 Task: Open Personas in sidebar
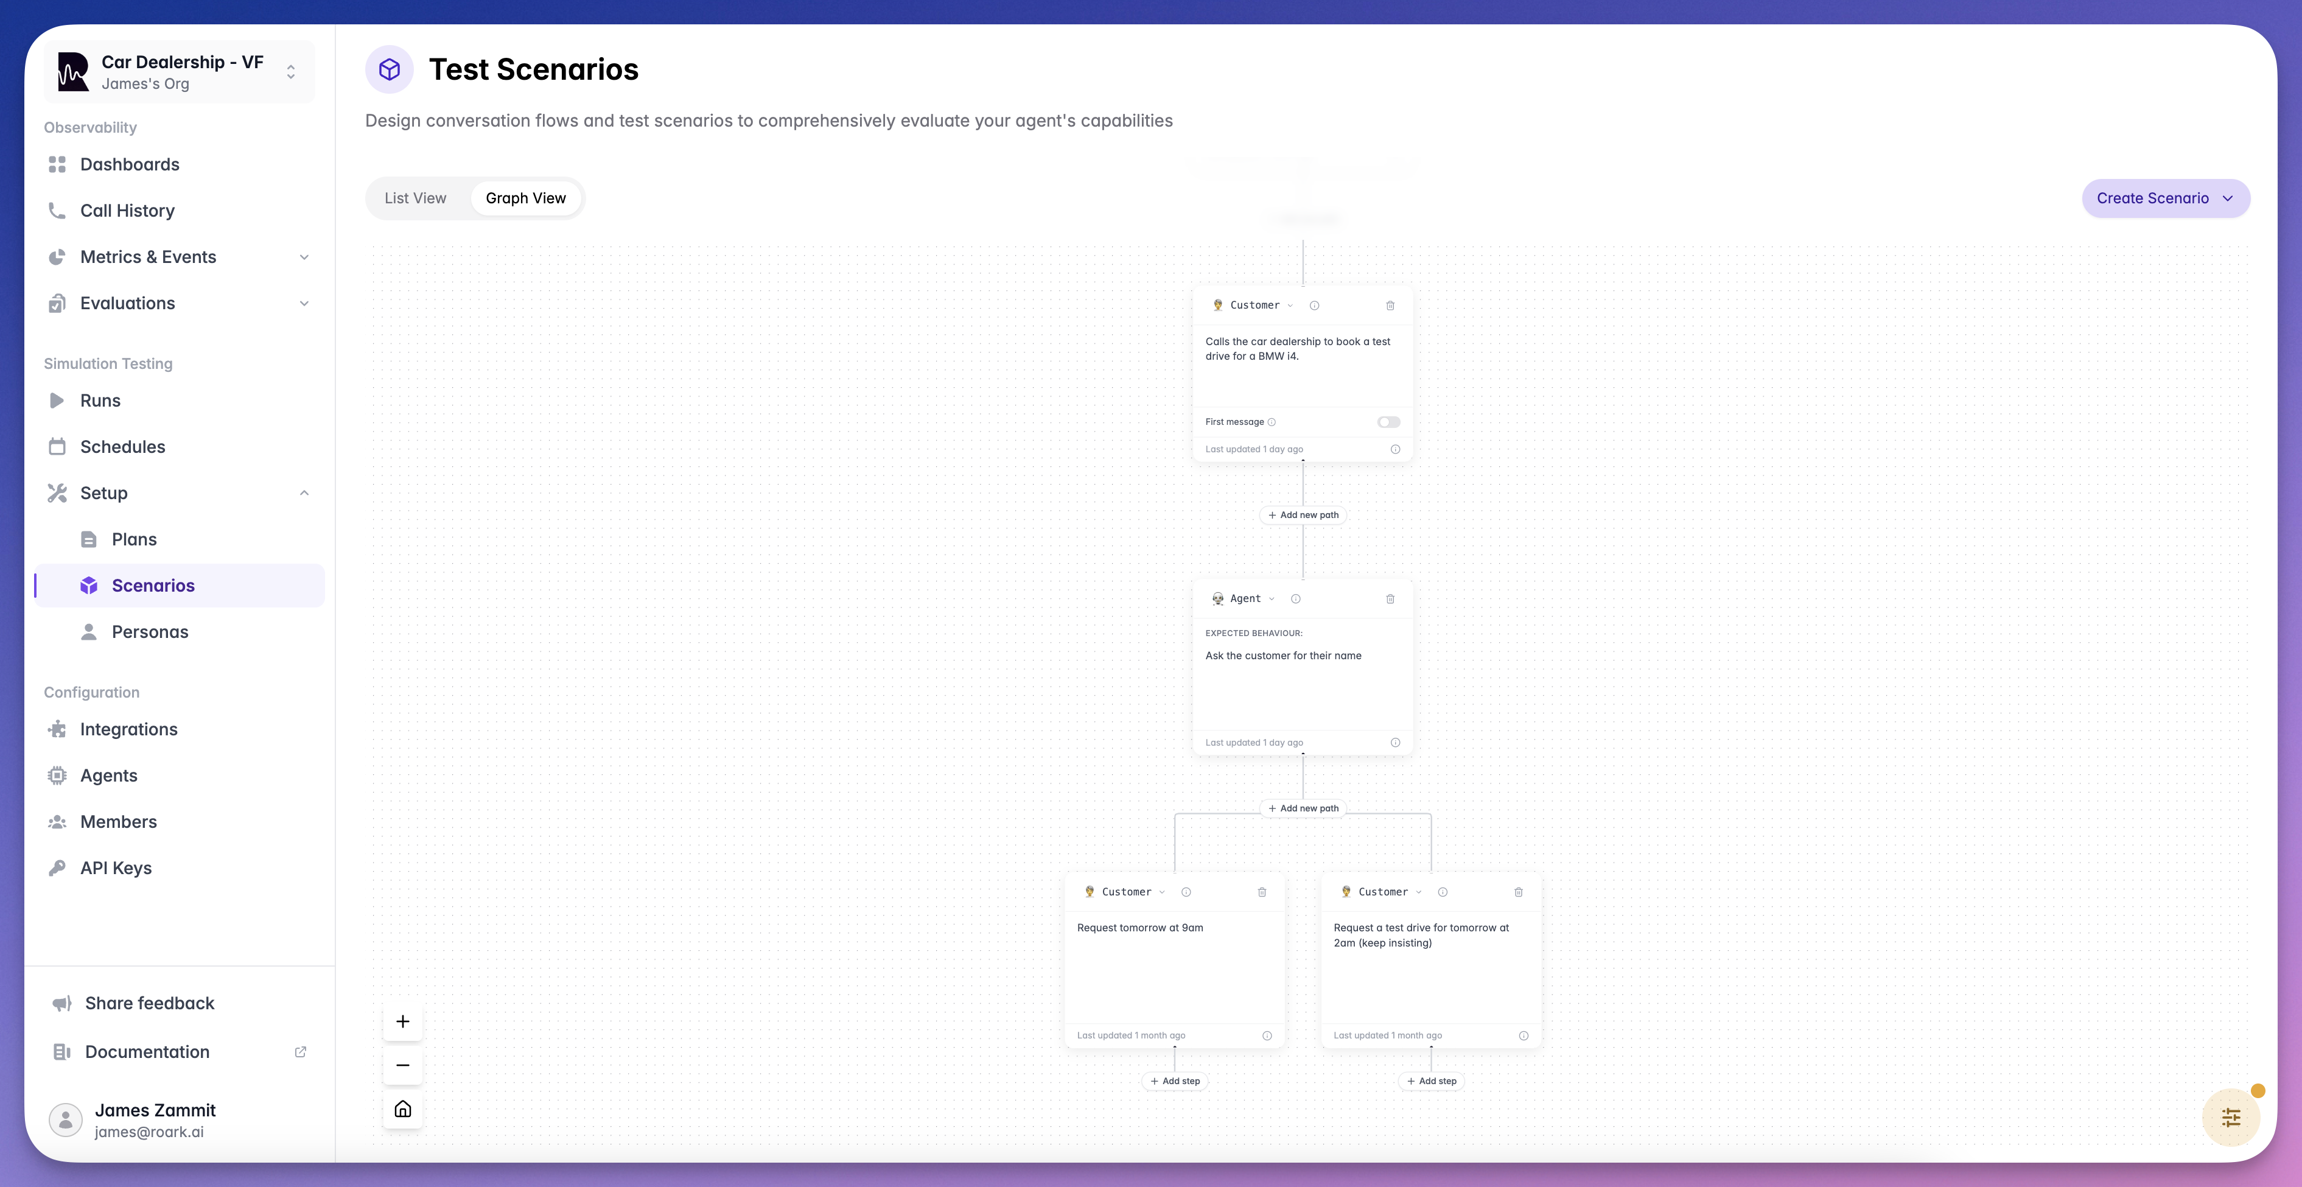click(150, 632)
